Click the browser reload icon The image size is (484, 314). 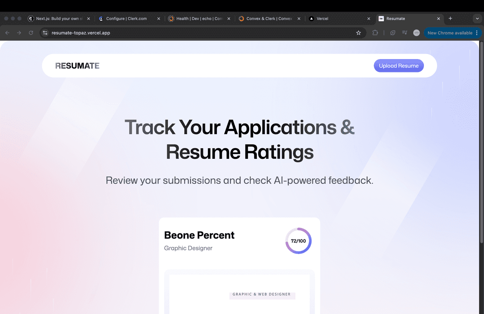[31, 33]
